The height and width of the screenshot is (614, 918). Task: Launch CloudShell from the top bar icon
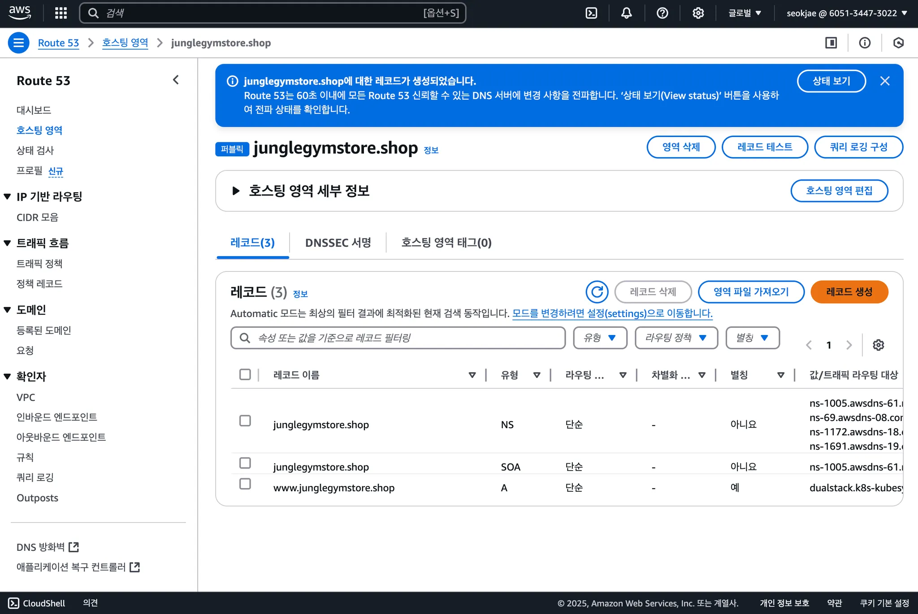click(x=591, y=13)
